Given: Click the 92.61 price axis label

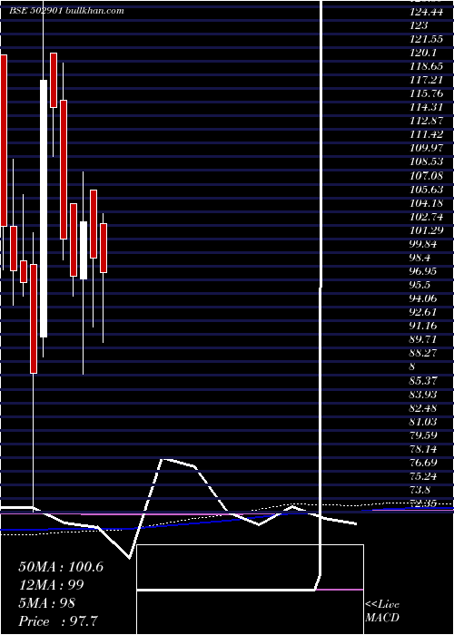Looking at the screenshot, I should click(423, 312).
